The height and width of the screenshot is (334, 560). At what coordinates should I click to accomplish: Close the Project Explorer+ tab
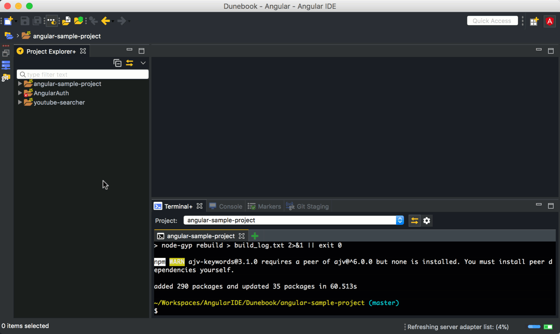tap(83, 51)
